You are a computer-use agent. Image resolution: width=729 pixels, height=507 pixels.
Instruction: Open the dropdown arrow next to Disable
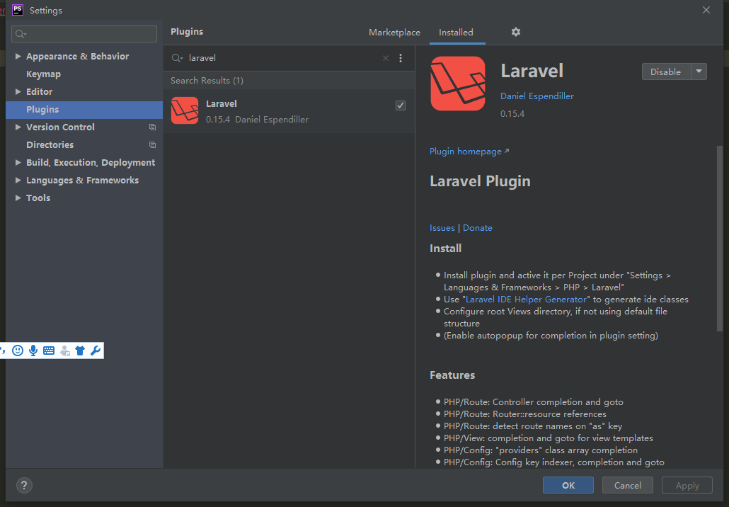(x=699, y=72)
